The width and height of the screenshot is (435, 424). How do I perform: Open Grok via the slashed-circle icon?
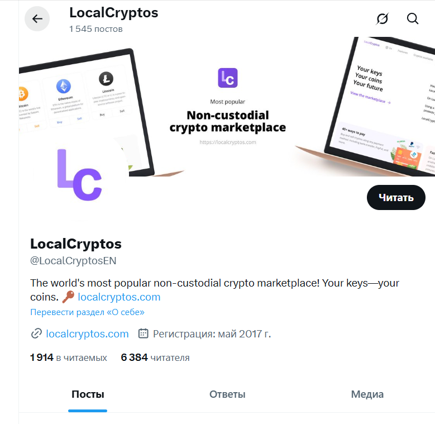click(x=382, y=19)
